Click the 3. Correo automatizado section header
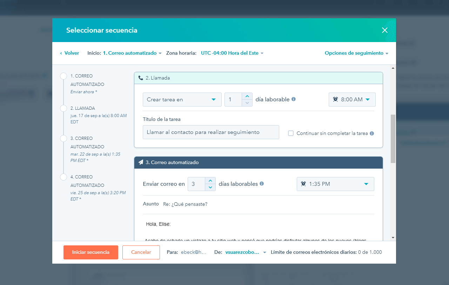449x285 pixels. (259, 162)
